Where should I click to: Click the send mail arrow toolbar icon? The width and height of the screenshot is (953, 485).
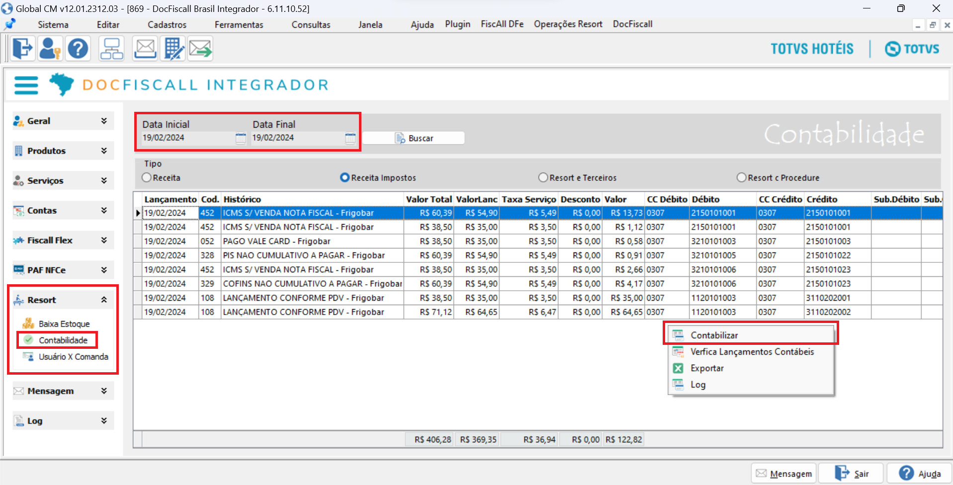tap(200, 49)
